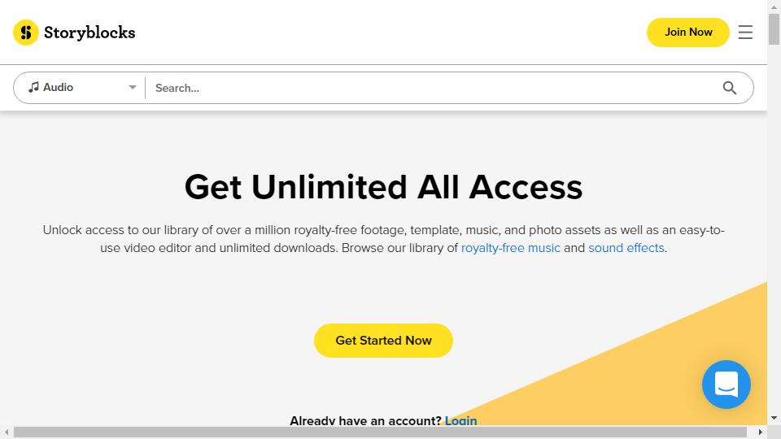Focus the Search... input field
The image size is (781, 439).
(434, 88)
